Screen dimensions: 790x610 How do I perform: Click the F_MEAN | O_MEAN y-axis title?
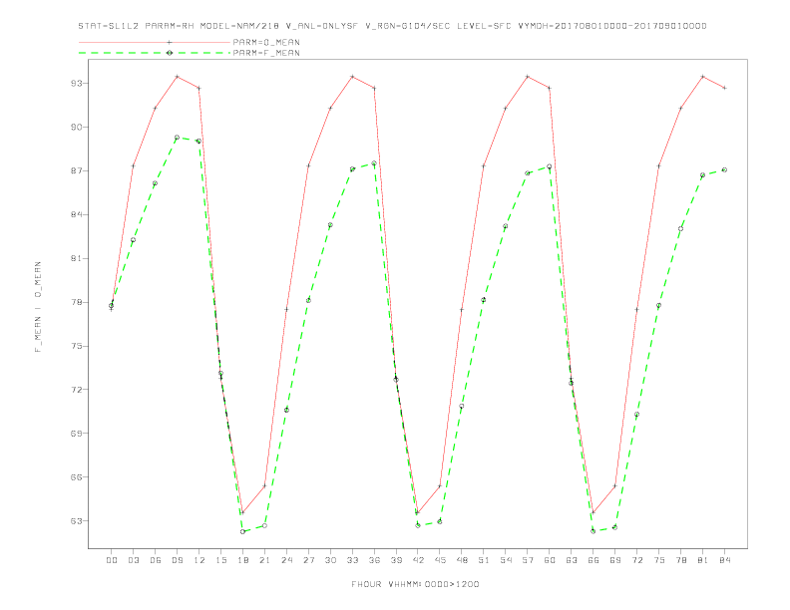coord(38,307)
